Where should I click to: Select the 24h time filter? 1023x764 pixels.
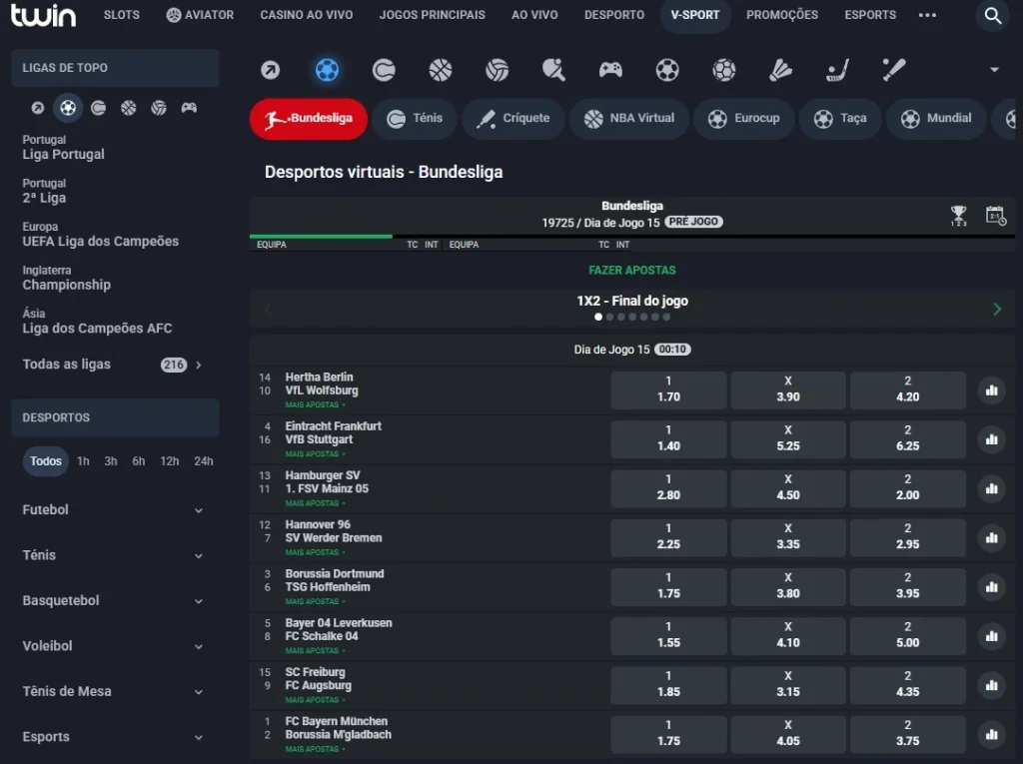pos(204,461)
